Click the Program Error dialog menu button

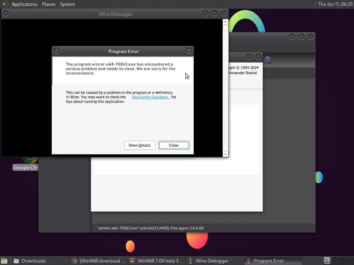tap(56, 51)
